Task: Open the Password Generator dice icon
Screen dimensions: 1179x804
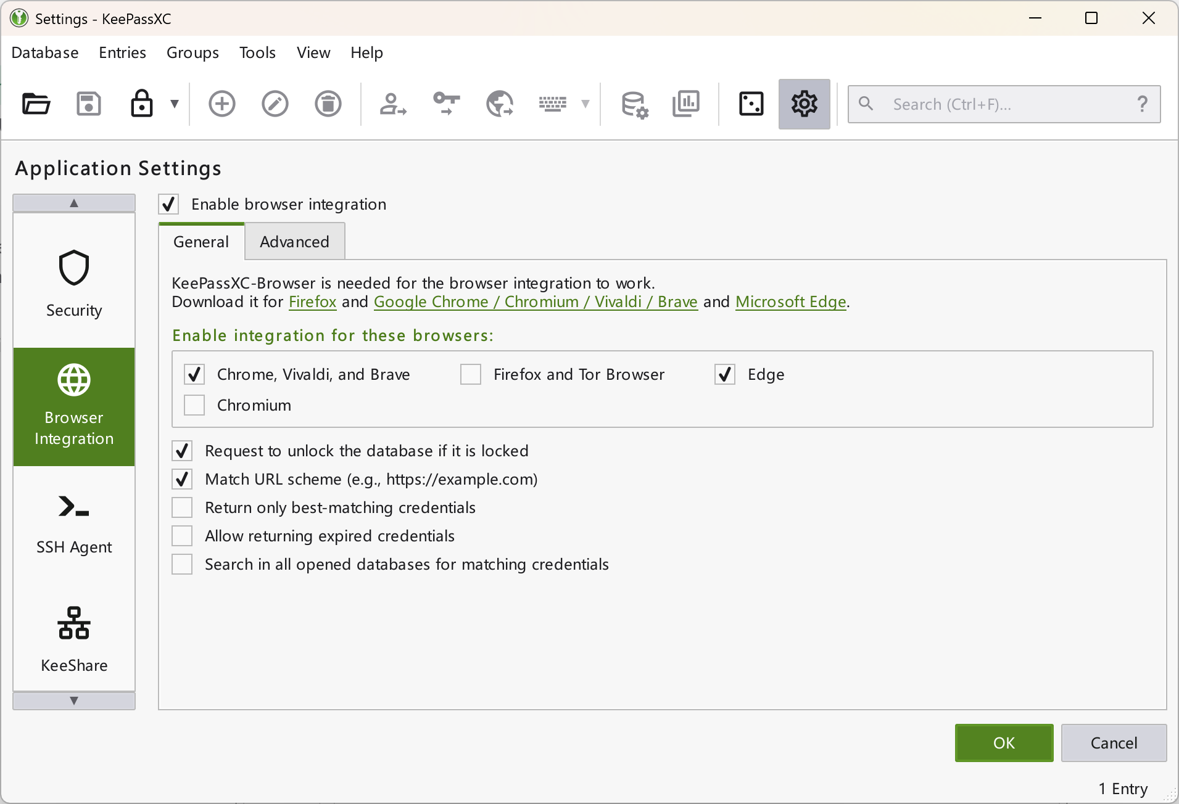Action: coord(751,104)
